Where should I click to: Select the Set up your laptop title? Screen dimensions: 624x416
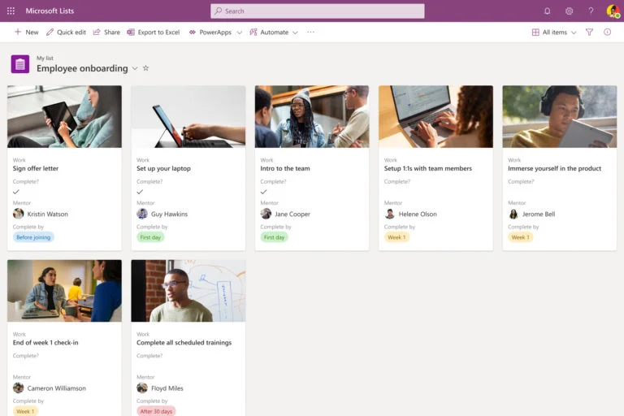tap(163, 168)
